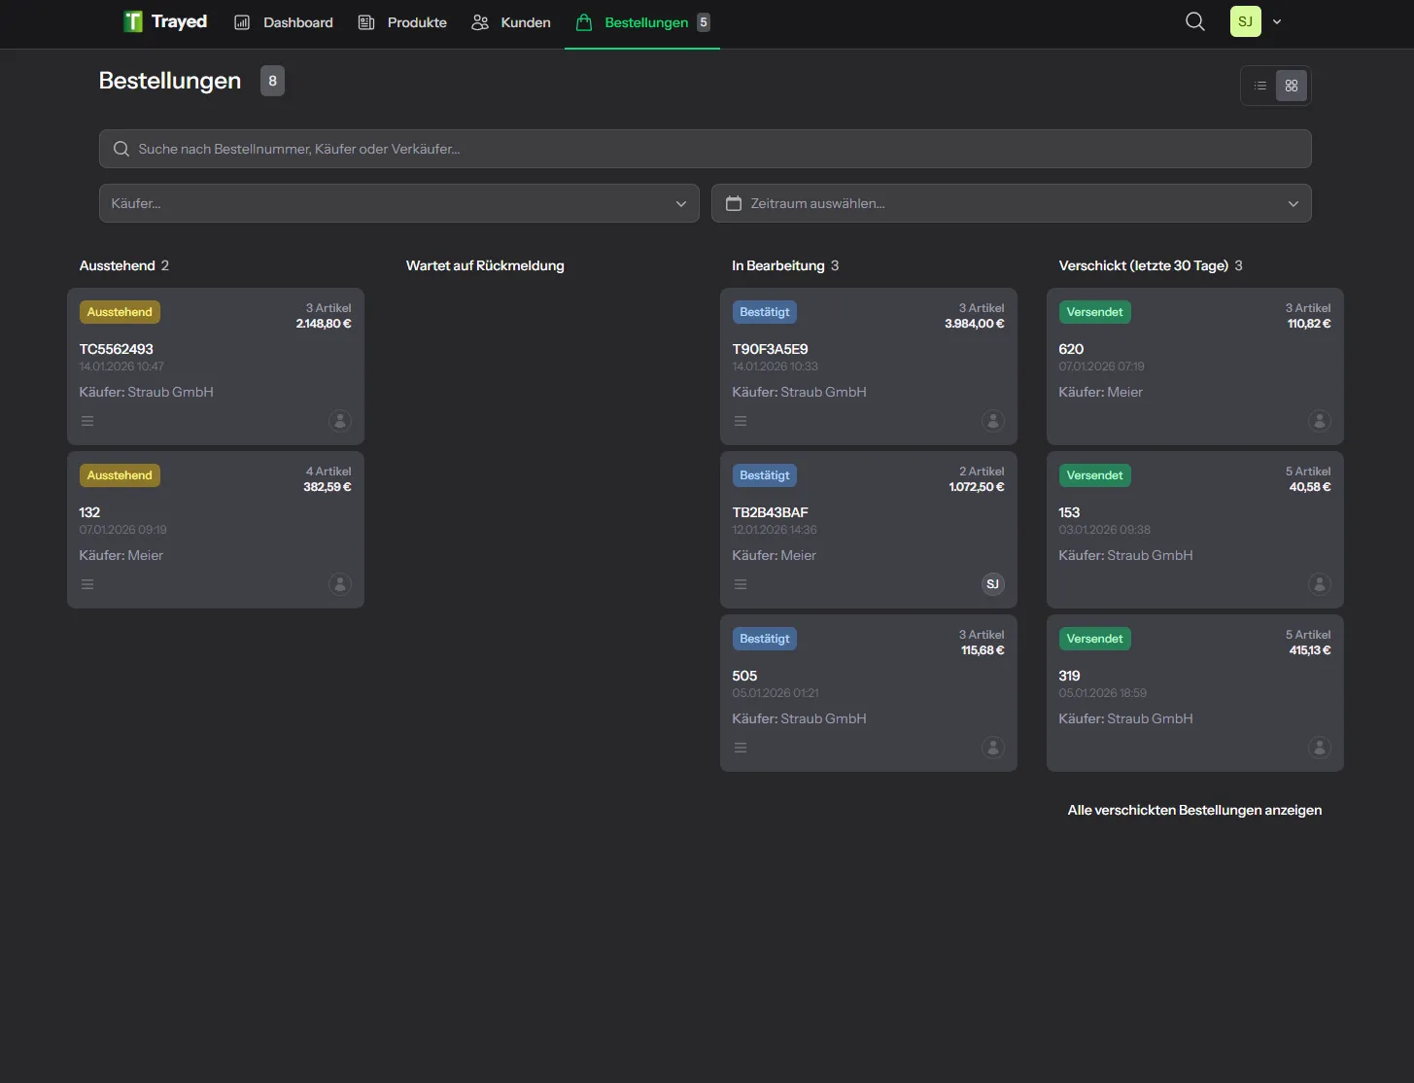Switch to list view layout
Screen dimensions: 1414x1083
click(1259, 86)
